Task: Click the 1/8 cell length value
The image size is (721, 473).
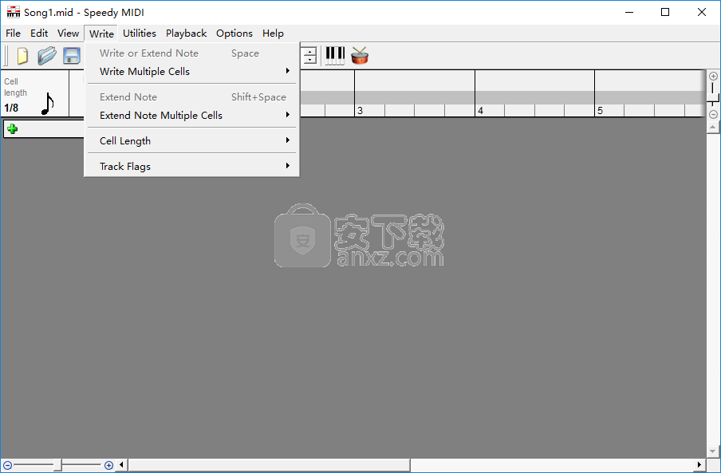Action: (11, 108)
